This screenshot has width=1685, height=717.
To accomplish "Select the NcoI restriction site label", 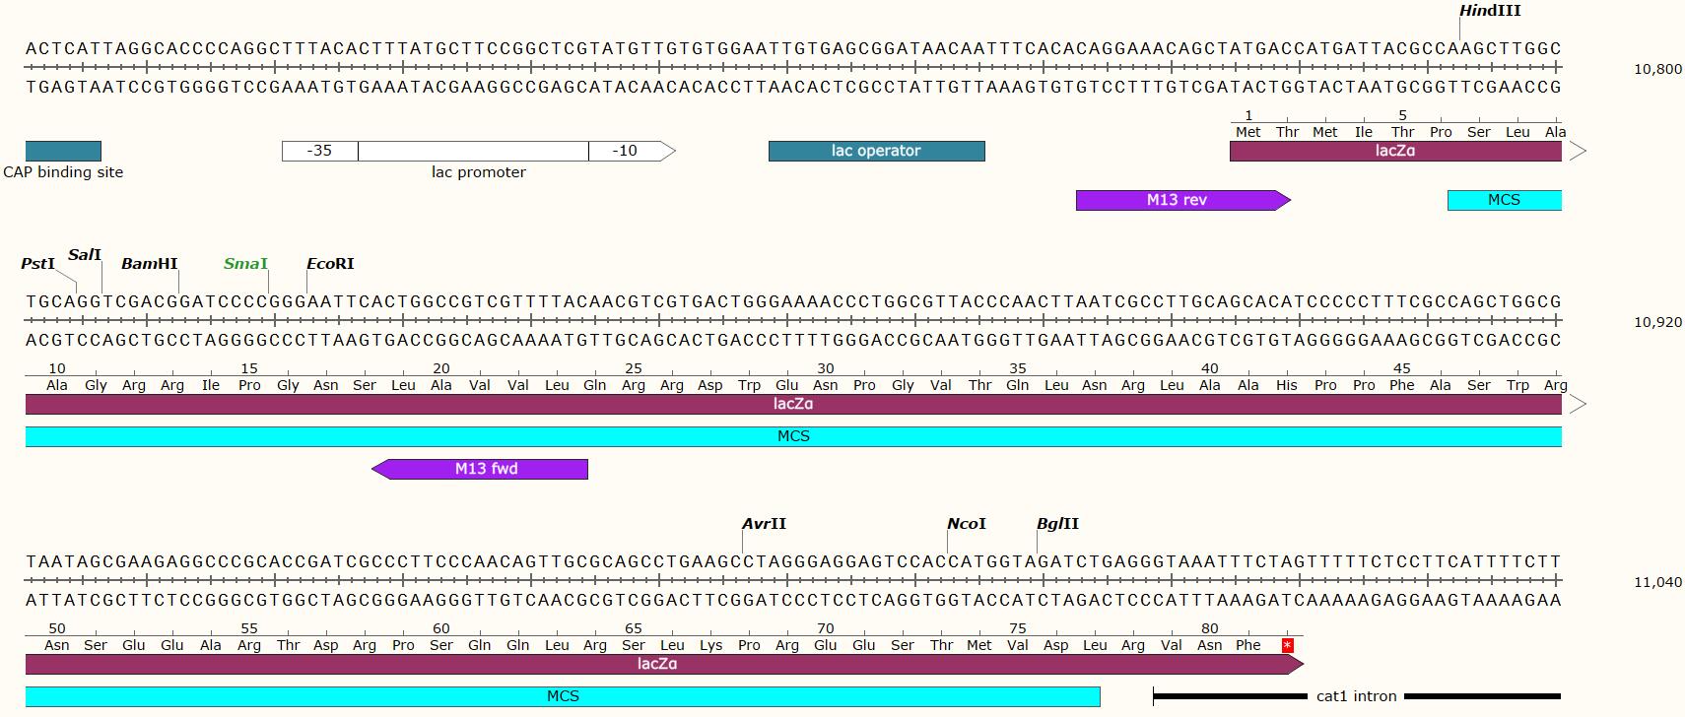I will [966, 524].
